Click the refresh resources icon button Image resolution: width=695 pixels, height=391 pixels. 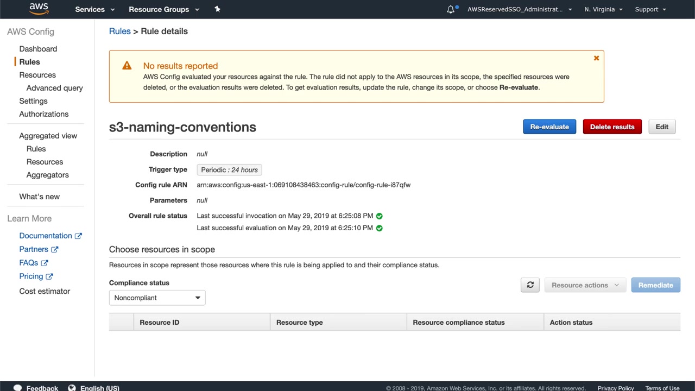pyautogui.click(x=530, y=285)
